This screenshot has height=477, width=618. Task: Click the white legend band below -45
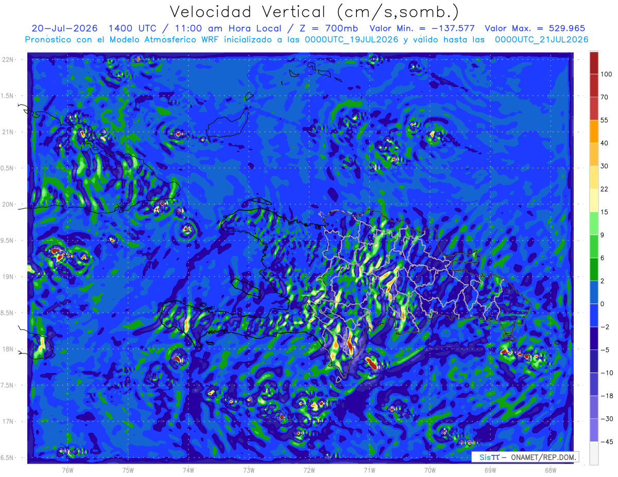click(594, 453)
